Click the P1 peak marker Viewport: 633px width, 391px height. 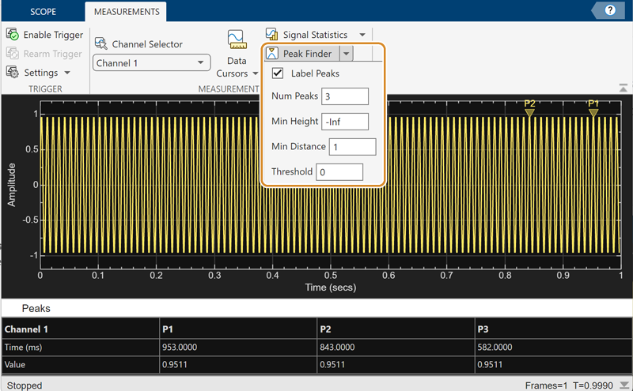pyautogui.click(x=593, y=113)
